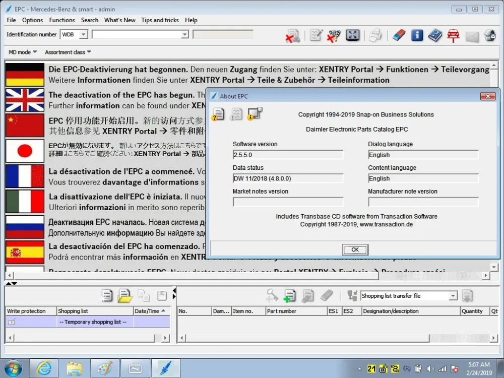Click the globe with envelope toolbar icon

(x=490, y=35)
